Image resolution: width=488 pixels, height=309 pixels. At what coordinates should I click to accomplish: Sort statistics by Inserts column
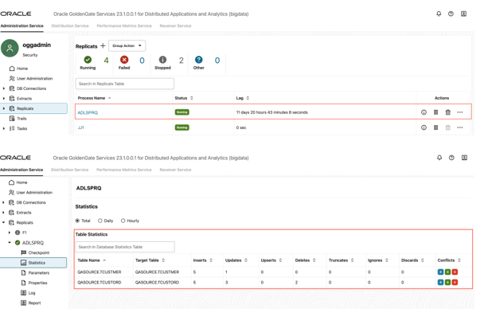click(211, 260)
